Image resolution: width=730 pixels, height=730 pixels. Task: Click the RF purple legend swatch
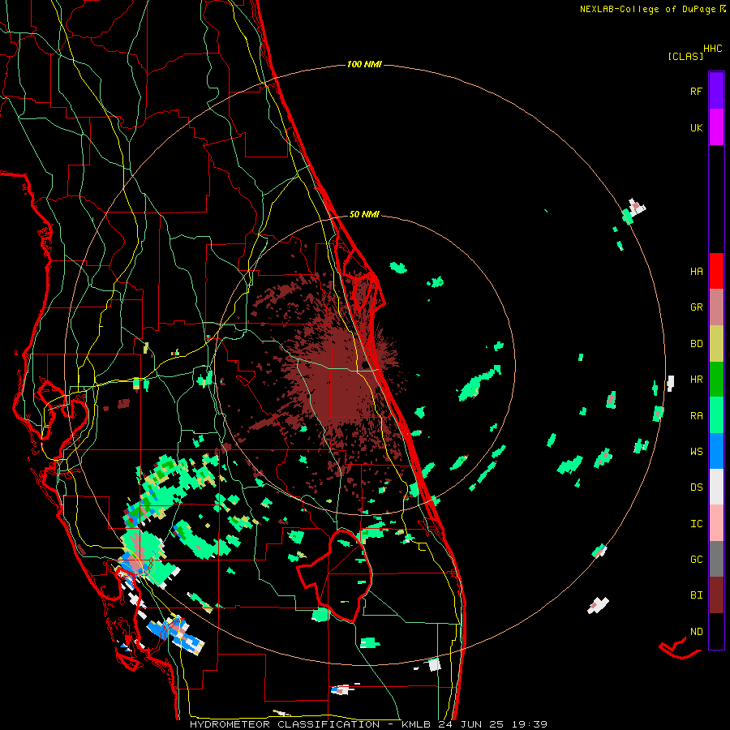click(x=716, y=91)
